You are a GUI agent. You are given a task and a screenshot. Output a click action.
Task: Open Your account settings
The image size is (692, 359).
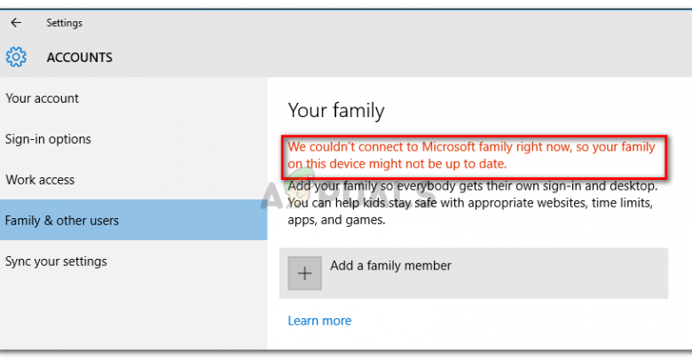click(x=43, y=98)
